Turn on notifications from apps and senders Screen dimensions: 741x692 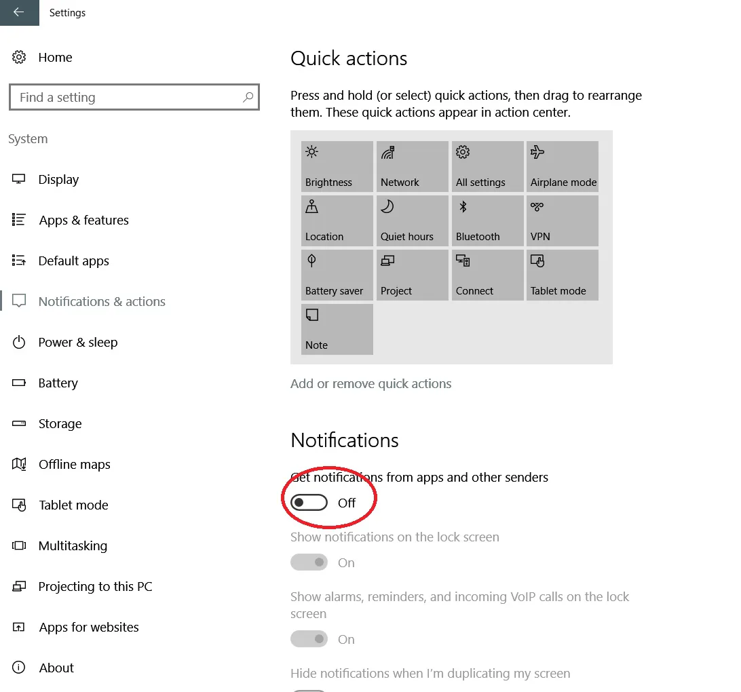pos(309,503)
